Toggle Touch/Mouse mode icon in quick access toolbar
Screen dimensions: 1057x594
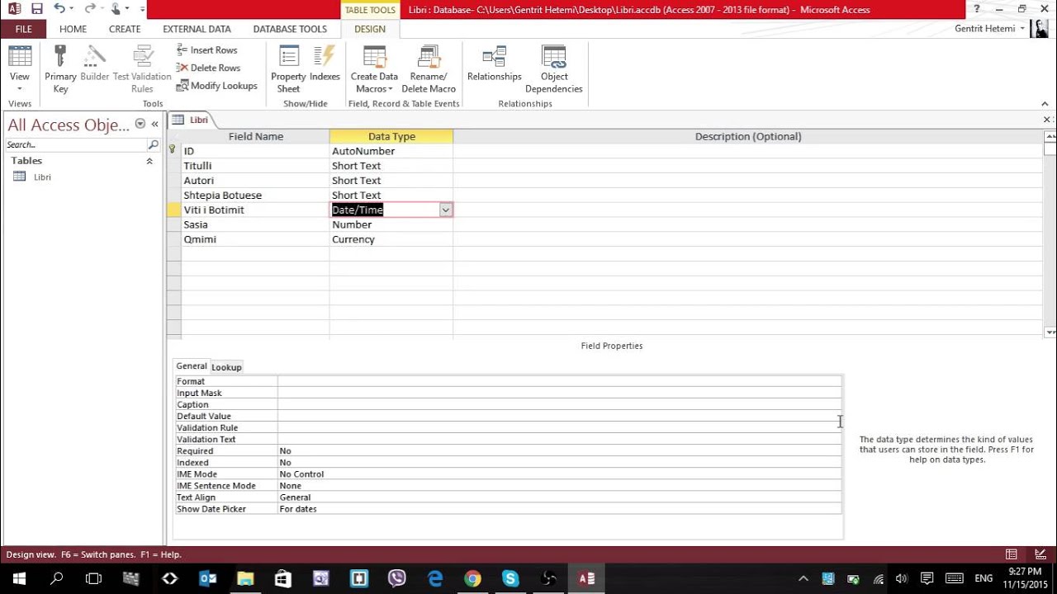[x=116, y=9]
